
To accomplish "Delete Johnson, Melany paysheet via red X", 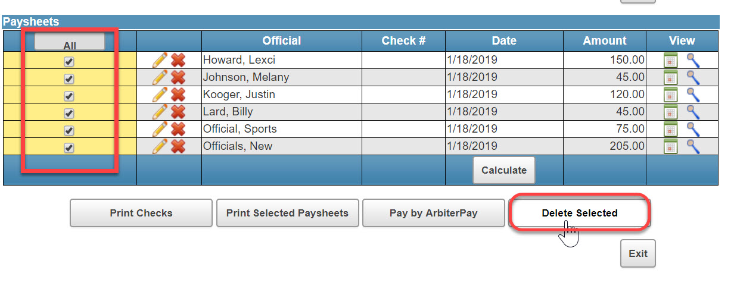I will coord(178,77).
